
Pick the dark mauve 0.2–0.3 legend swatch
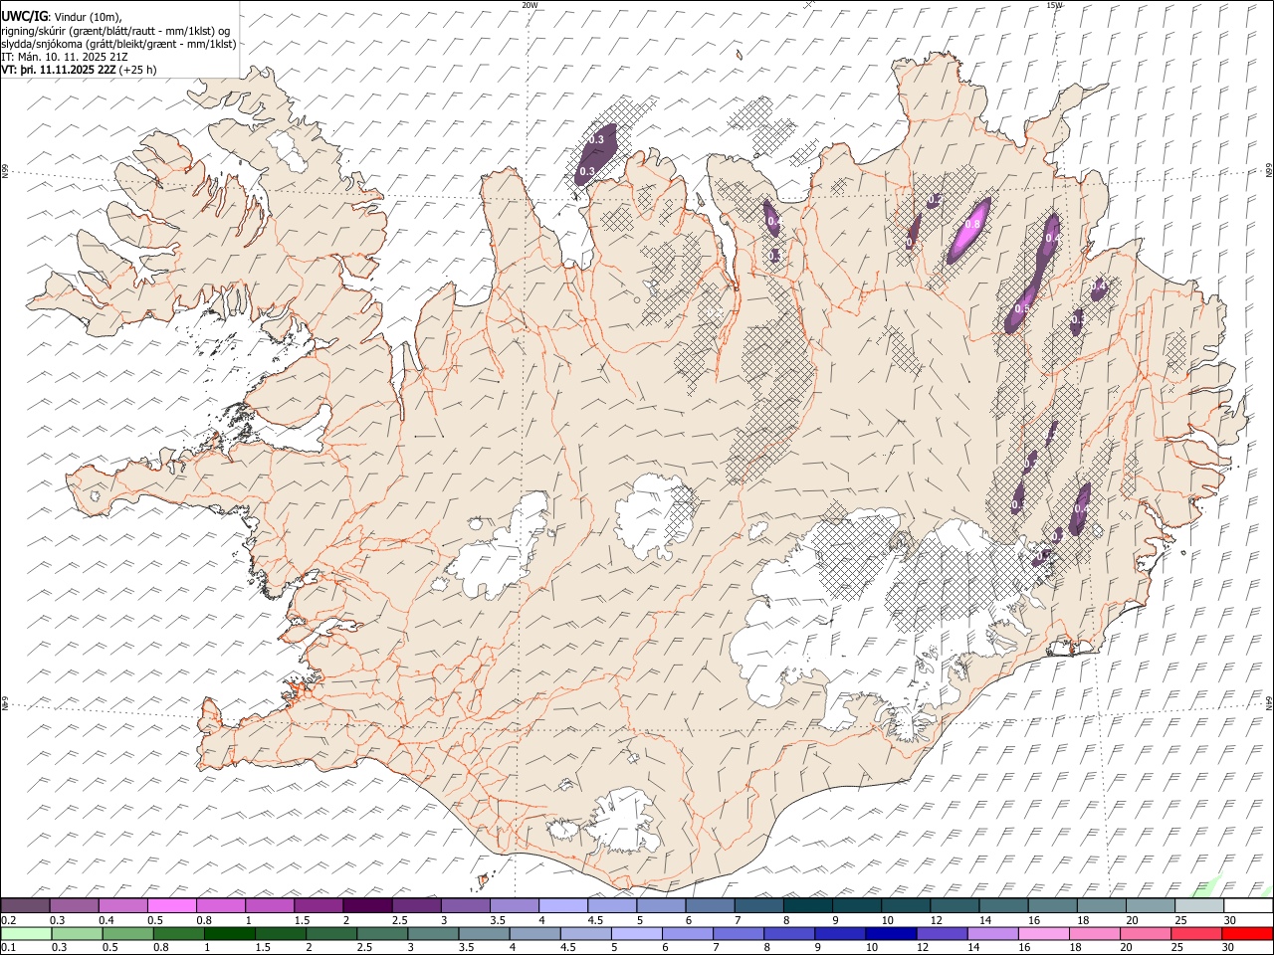26,906
